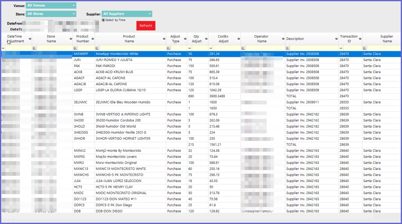Screen dimensions: 402x224
Task: Click the 1561.21 total cost cell
Action: coord(224,145)
